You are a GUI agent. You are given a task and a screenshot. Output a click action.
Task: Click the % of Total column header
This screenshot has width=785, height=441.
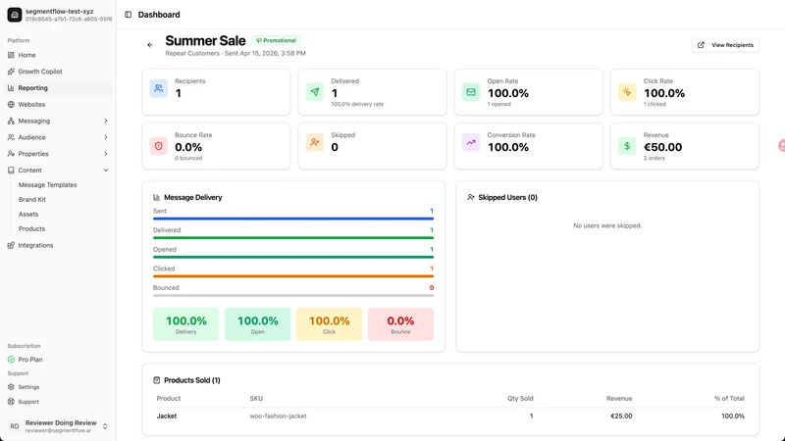pyautogui.click(x=729, y=399)
